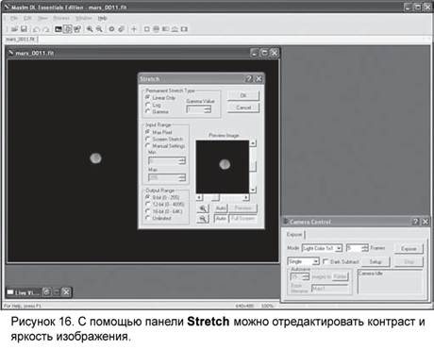Zoom in the Stretch preview image

(203, 208)
